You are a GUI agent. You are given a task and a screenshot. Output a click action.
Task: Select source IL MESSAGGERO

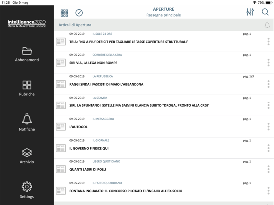(103, 119)
